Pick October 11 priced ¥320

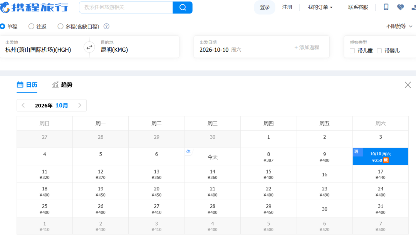[x=45, y=174]
